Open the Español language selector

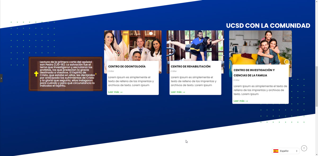click(284, 151)
